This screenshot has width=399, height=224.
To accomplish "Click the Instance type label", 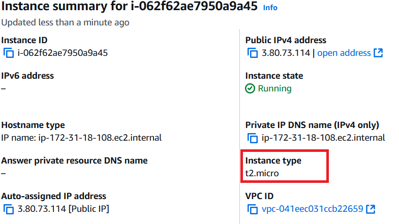I will (x=273, y=161).
